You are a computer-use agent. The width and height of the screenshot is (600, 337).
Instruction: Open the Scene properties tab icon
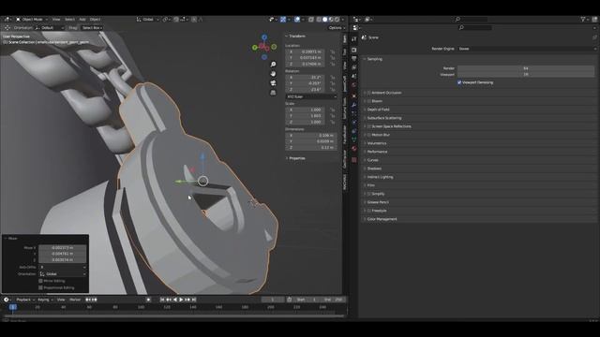click(x=354, y=76)
